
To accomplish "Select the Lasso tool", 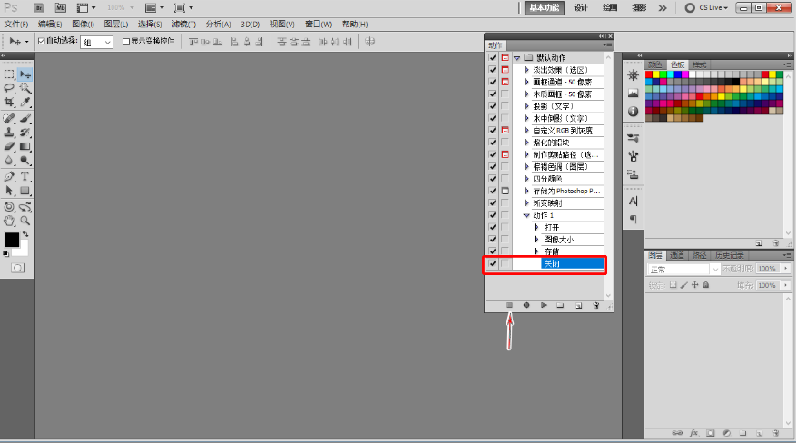I will coord(9,88).
